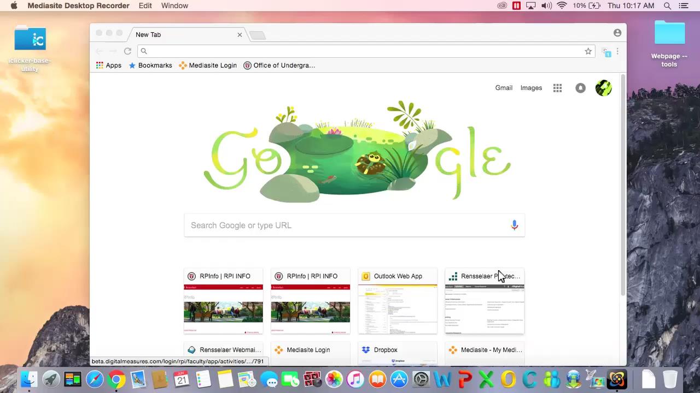Open Mediasite Login bookmark
Screen dimensions: 700x393
tap(208, 65)
